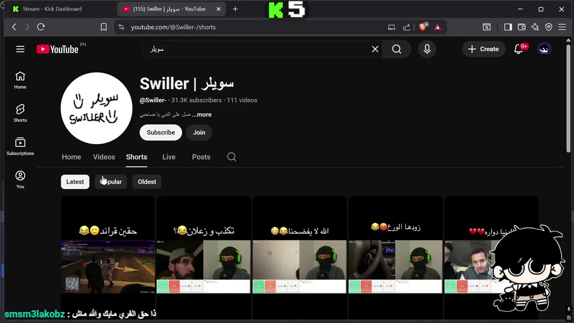
Task: Open Subscriptions in YouTube sidebar
Action: click(20, 147)
